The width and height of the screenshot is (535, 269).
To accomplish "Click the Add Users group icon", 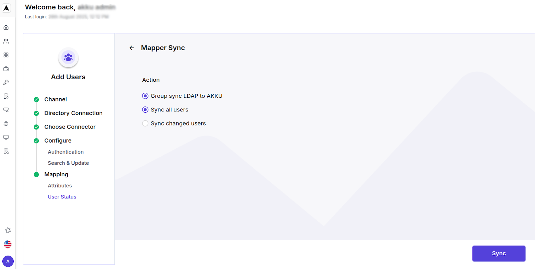I will click(x=68, y=58).
